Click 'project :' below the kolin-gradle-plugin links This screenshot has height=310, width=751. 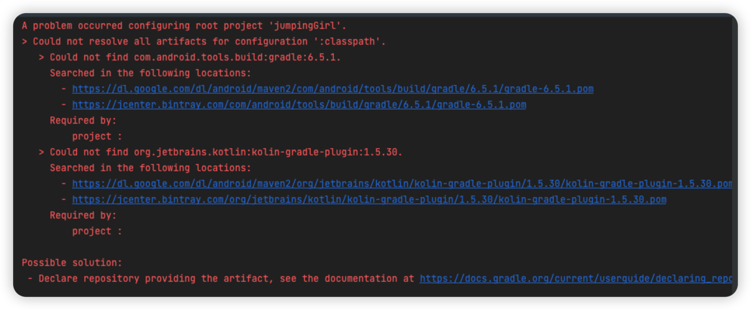[96, 231]
